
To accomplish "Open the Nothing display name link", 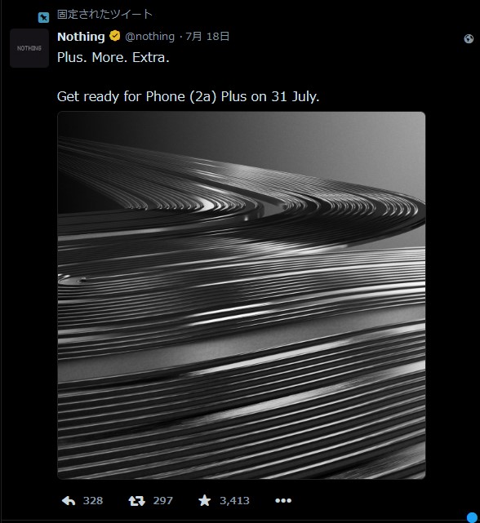I will (81, 37).
